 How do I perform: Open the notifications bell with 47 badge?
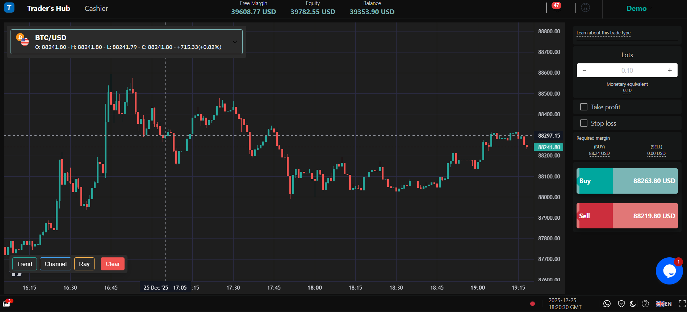tap(557, 8)
